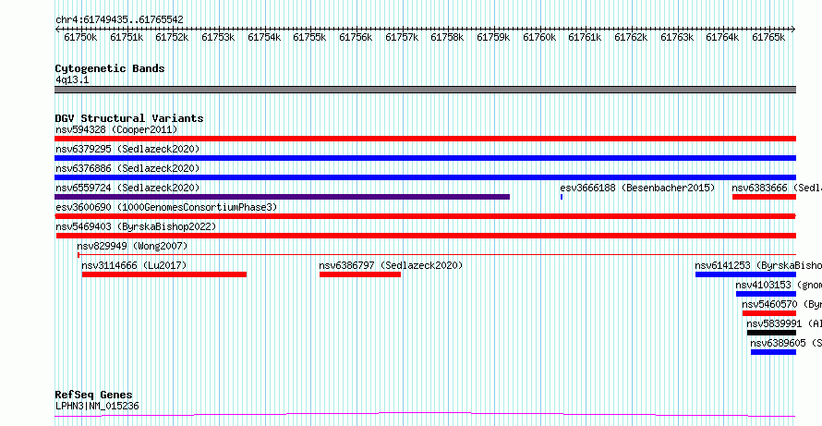The width and height of the screenshot is (822, 426).
Task: Open the nsv6559724 (Sedlazeck2020) purple bar
Action: point(282,197)
